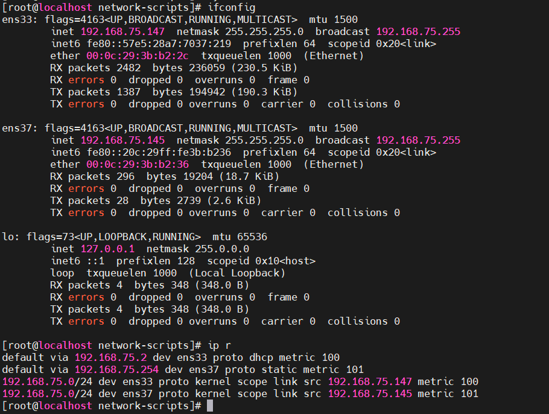Click the lo flags=73 text
This screenshot has width=549, height=414.
point(50,237)
